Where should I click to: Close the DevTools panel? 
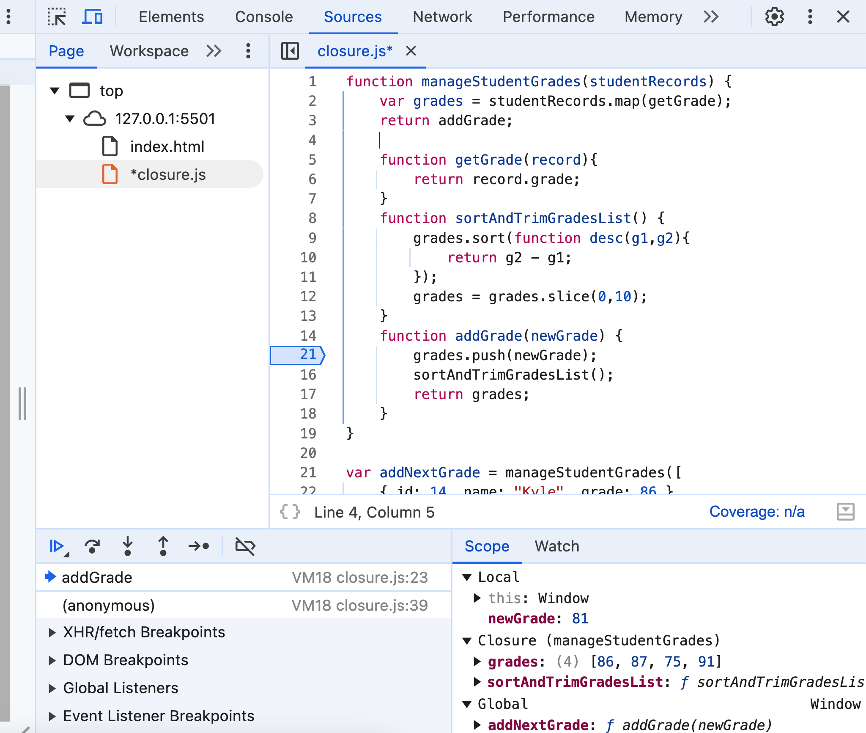pyautogui.click(x=843, y=17)
